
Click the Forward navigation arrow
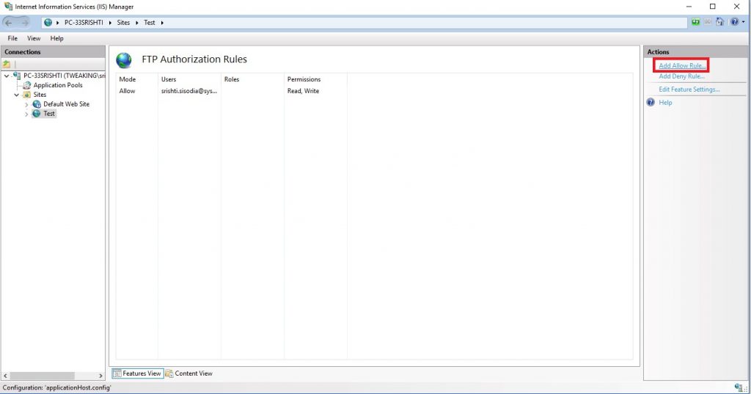24,23
